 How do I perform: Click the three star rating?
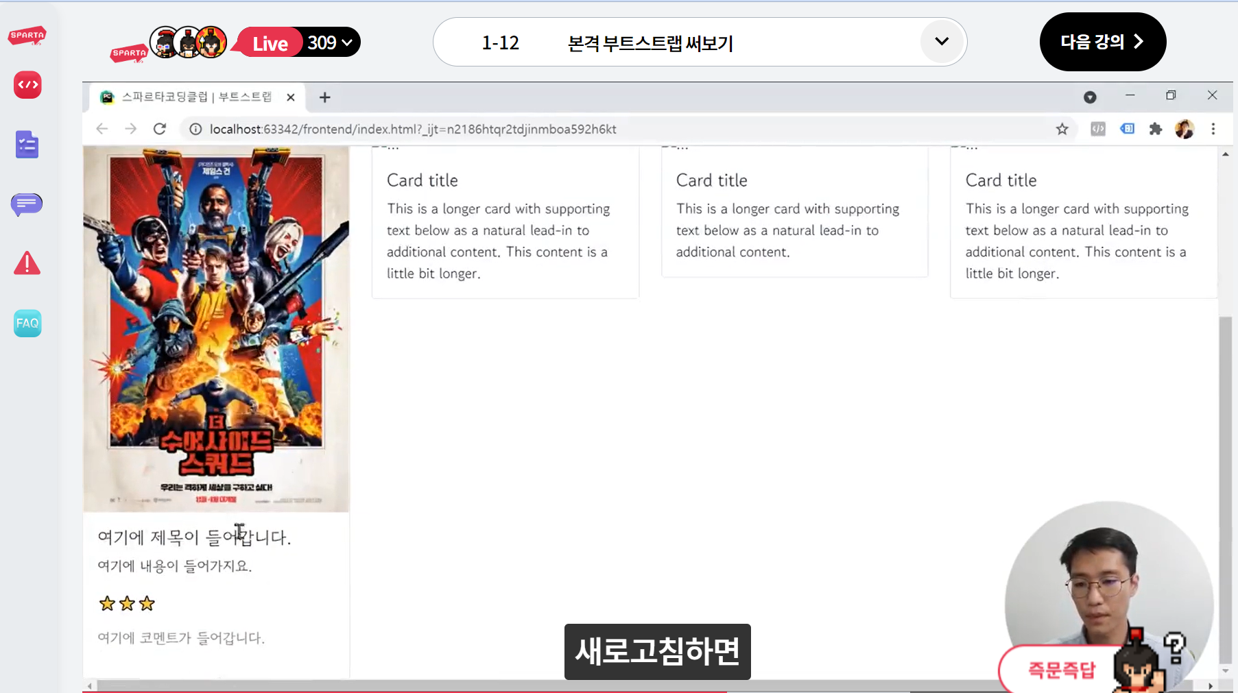click(x=127, y=603)
